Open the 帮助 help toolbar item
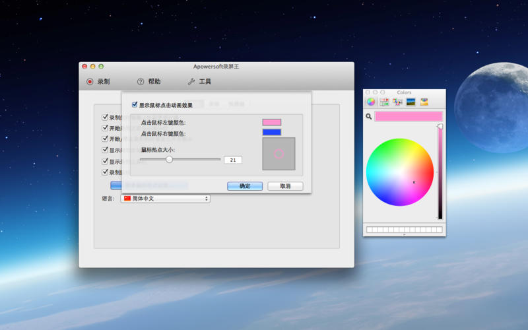 pyautogui.click(x=148, y=82)
